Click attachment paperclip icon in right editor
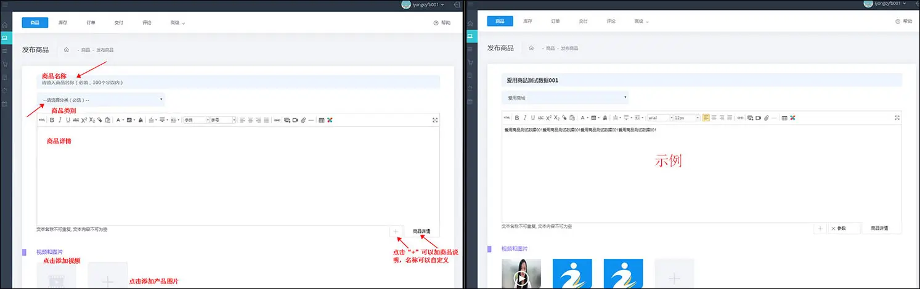This screenshot has width=920, height=289. click(767, 118)
